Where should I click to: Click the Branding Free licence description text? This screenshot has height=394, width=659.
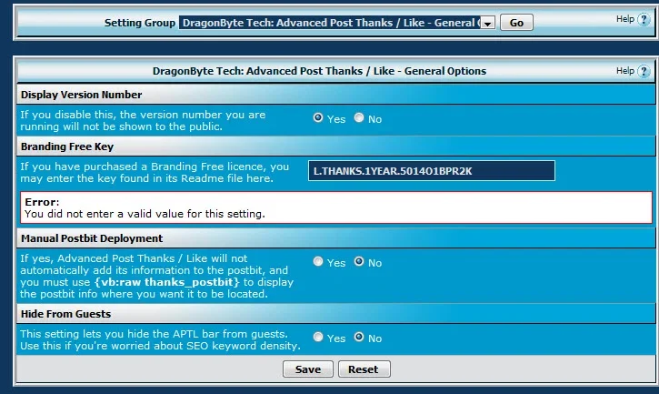(155, 172)
